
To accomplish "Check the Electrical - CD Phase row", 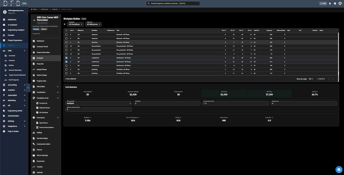I will point(66,35).
